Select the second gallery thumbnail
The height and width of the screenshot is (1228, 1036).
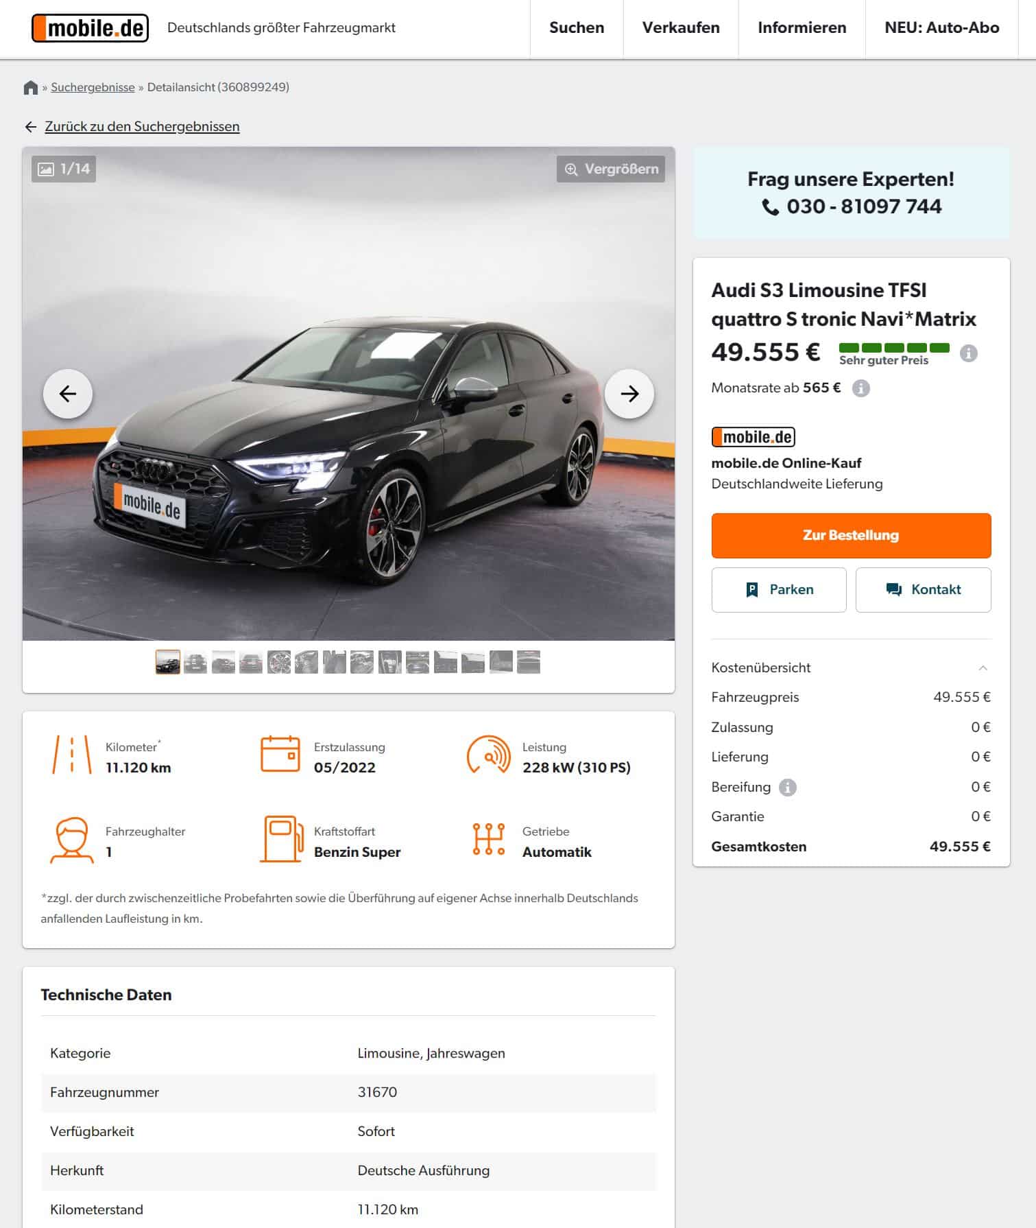click(x=195, y=662)
